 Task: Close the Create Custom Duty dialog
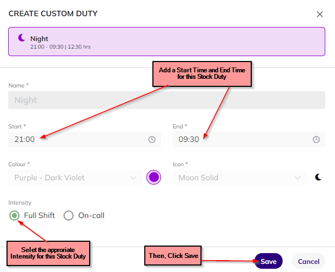coord(320,14)
